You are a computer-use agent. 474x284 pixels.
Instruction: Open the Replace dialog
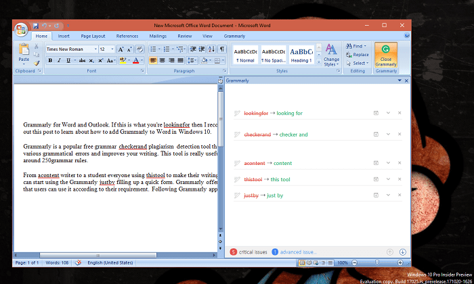pos(358,55)
